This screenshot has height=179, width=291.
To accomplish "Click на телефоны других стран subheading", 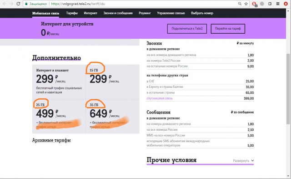I will (167, 76).
